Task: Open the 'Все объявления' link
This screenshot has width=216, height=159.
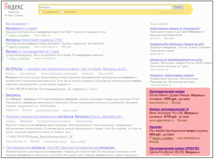Action: pyautogui.click(x=16, y=24)
